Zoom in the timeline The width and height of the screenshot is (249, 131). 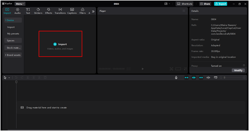coord(244,78)
